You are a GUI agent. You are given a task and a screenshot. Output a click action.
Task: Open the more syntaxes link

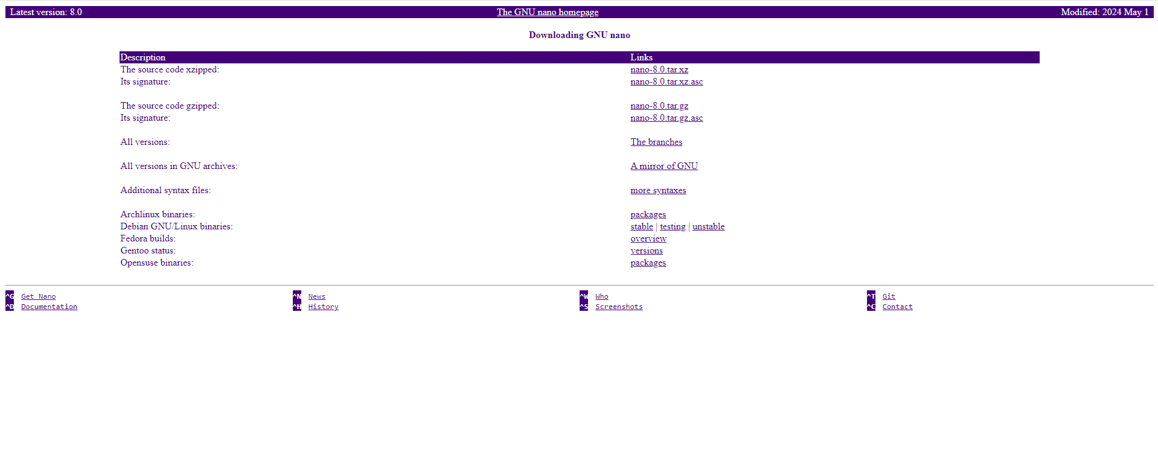pos(658,190)
